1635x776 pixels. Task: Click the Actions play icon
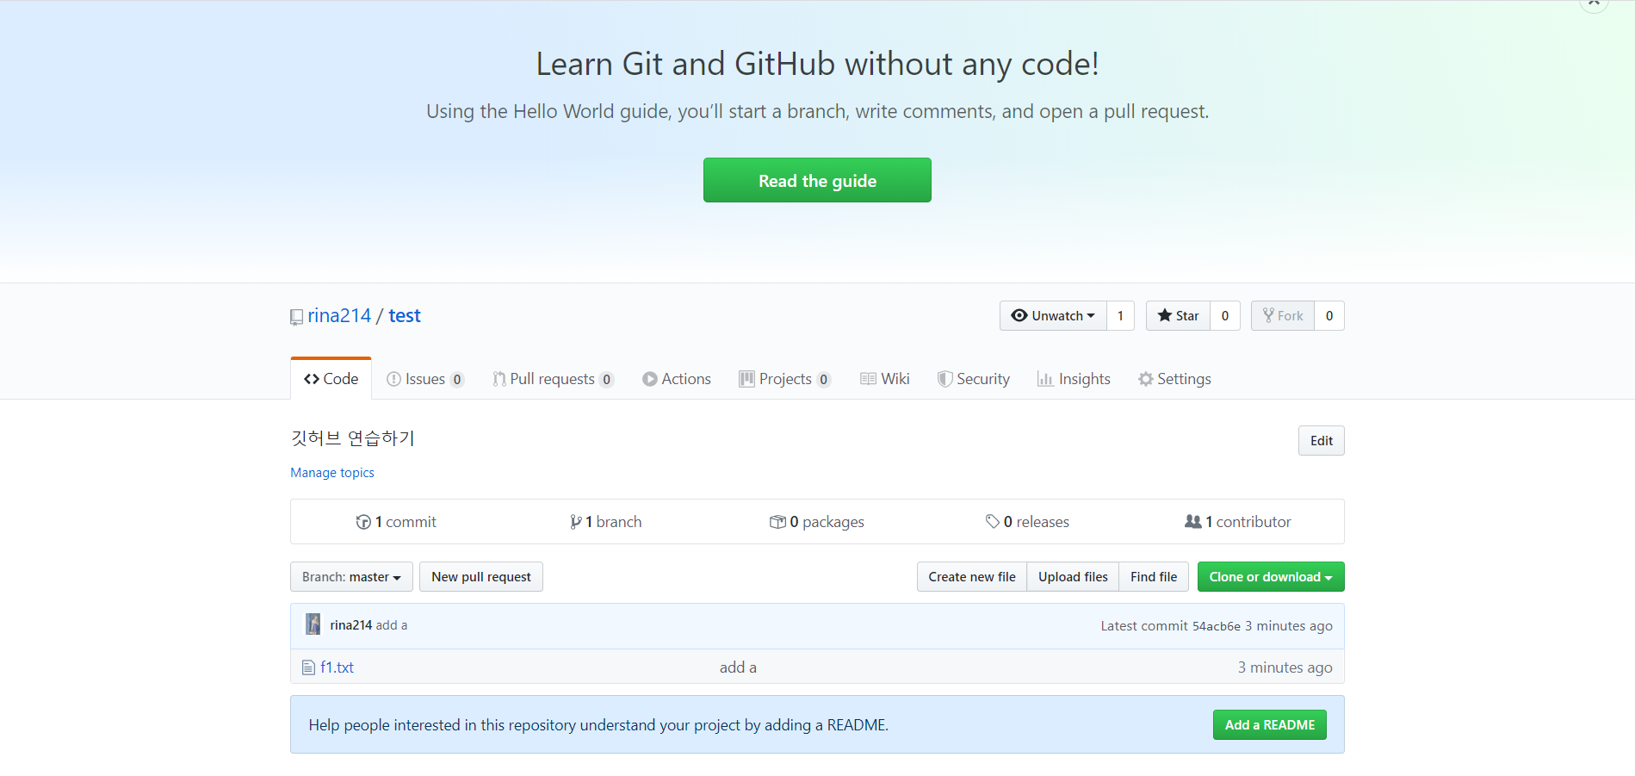point(650,379)
